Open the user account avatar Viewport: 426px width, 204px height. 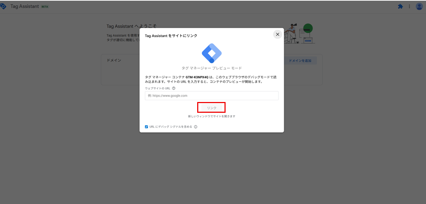pos(419,6)
